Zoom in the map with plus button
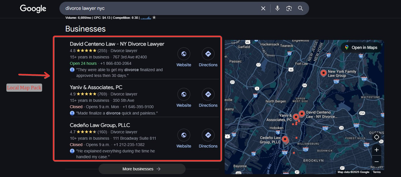 (x=377, y=150)
